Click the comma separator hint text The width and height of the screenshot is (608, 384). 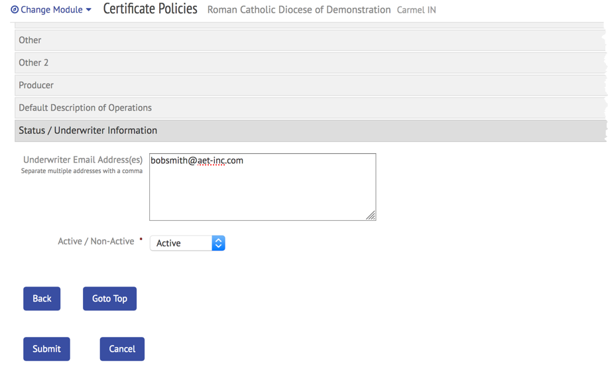coord(82,171)
